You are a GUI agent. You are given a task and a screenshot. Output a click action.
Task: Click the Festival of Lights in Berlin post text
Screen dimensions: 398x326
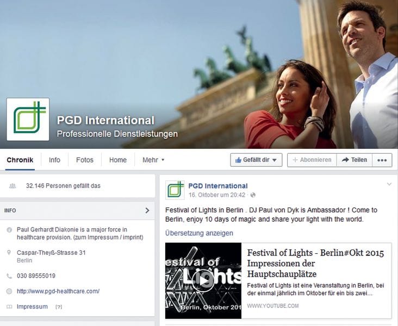(271, 215)
